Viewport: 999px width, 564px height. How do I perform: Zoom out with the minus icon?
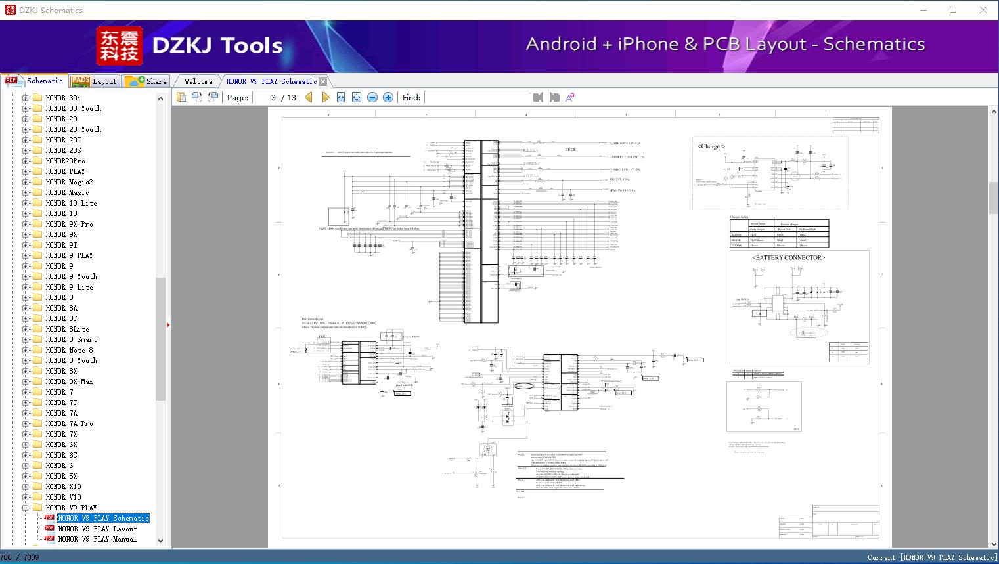[372, 97]
